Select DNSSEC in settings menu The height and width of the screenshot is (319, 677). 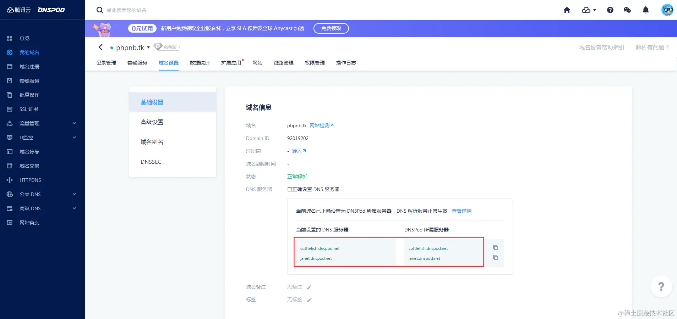click(173, 162)
